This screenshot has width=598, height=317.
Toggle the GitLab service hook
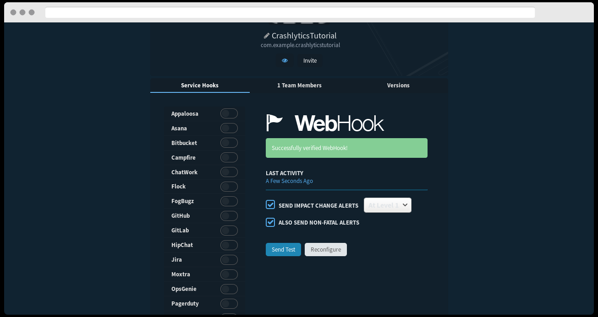pyautogui.click(x=229, y=231)
